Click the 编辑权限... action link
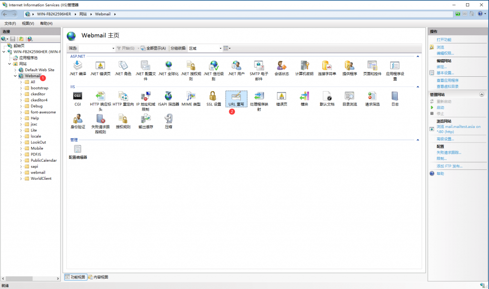 tap(445, 53)
